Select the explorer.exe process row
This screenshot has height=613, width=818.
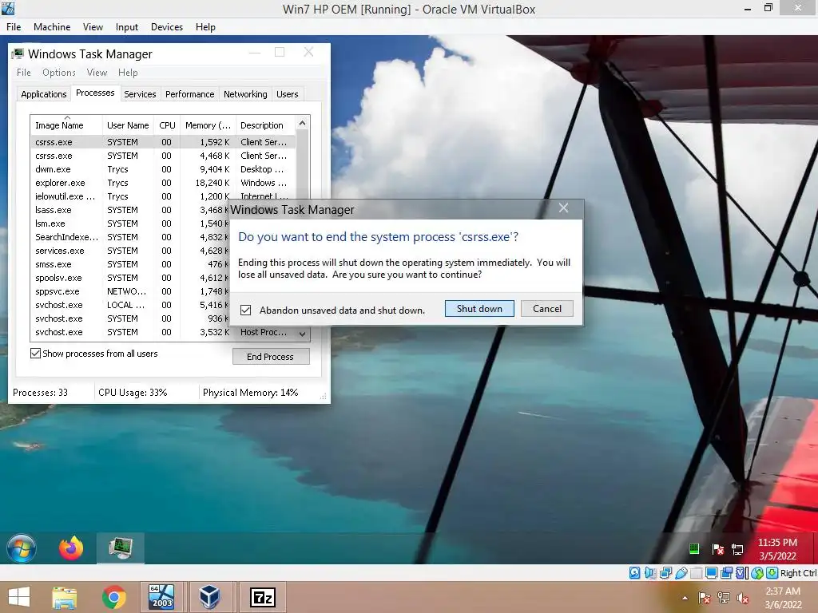pyautogui.click(x=163, y=183)
